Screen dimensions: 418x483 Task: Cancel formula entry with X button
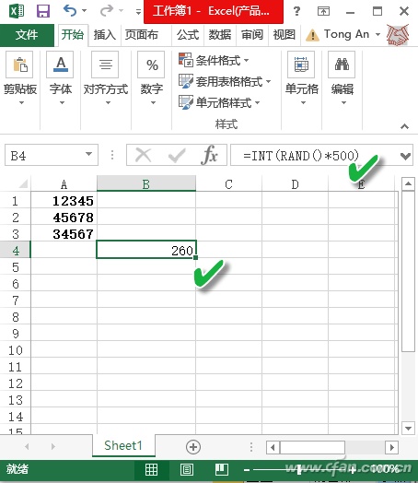pos(144,155)
